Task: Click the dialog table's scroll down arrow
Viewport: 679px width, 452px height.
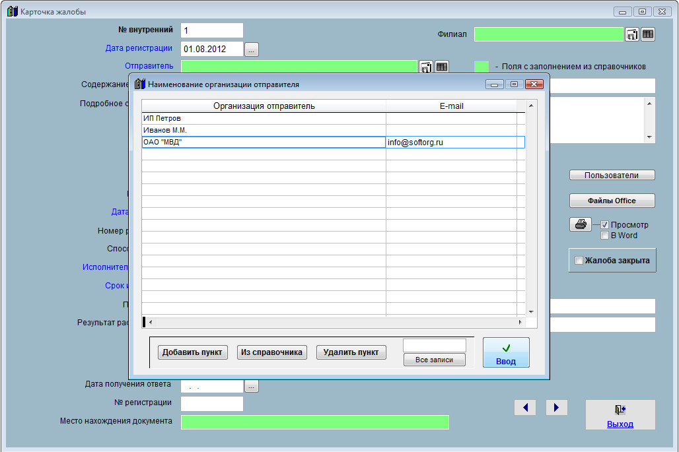Action: [531, 312]
